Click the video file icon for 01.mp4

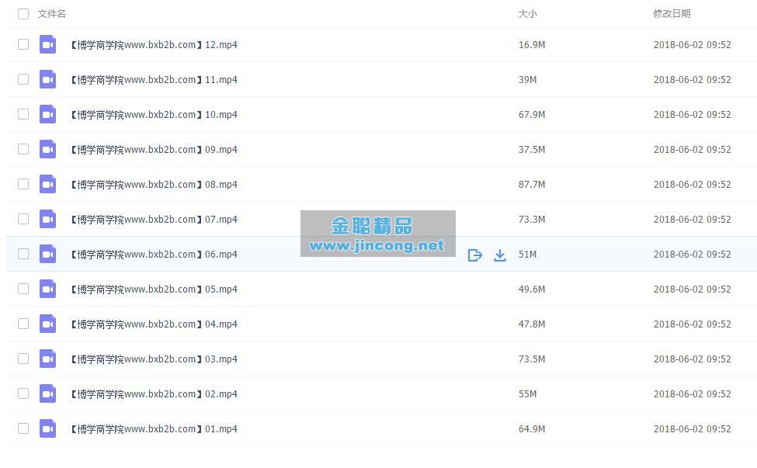[47, 428]
